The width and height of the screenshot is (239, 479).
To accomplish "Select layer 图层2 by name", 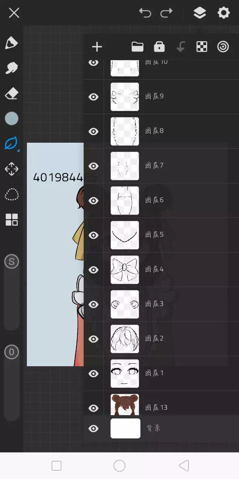I will (x=154, y=339).
